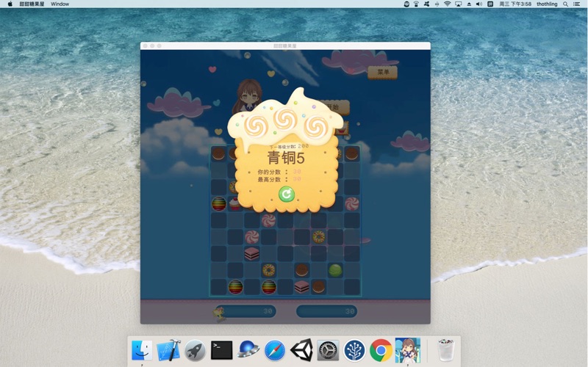Screen dimensions: 588x367
Task: Open System Preferences from the Dock
Action: (328, 350)
